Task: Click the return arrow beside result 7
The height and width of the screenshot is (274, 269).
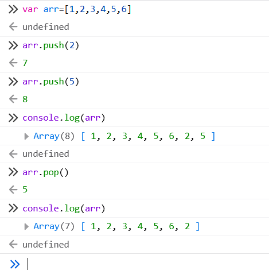Action: pos(13,63)
